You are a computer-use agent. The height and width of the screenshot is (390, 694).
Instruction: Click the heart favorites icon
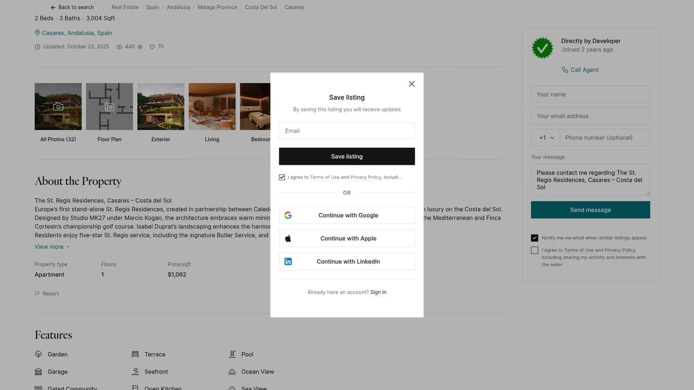click(x=152, y=47)
